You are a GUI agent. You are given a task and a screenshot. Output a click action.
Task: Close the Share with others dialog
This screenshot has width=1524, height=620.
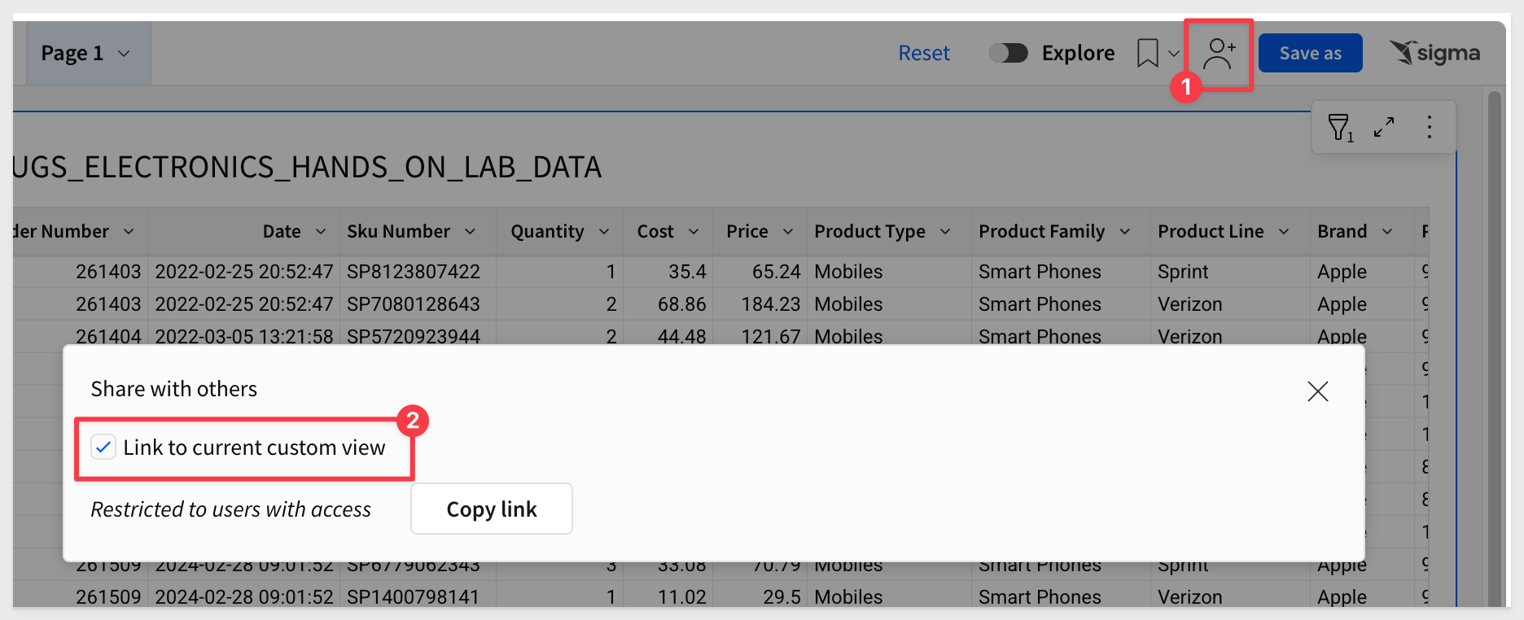(1318, 391)
